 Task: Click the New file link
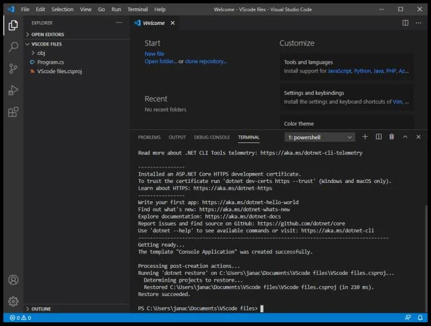[154, 54]
